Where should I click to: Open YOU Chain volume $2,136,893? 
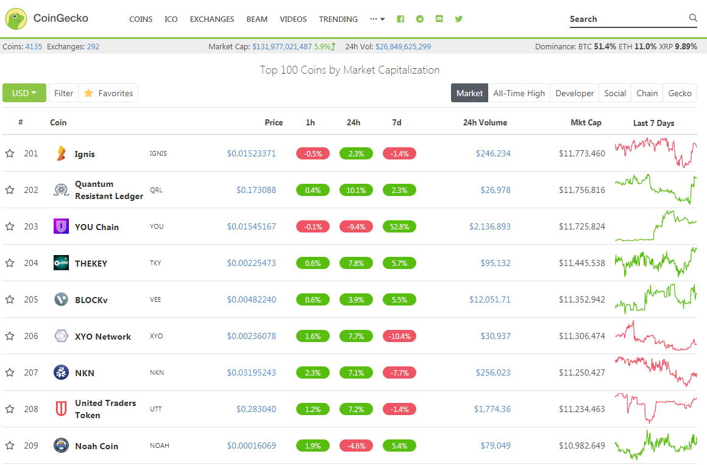pos(489,226)
